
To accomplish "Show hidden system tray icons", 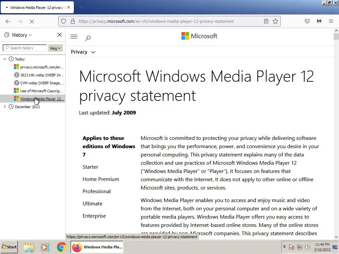I will [284, 247].
